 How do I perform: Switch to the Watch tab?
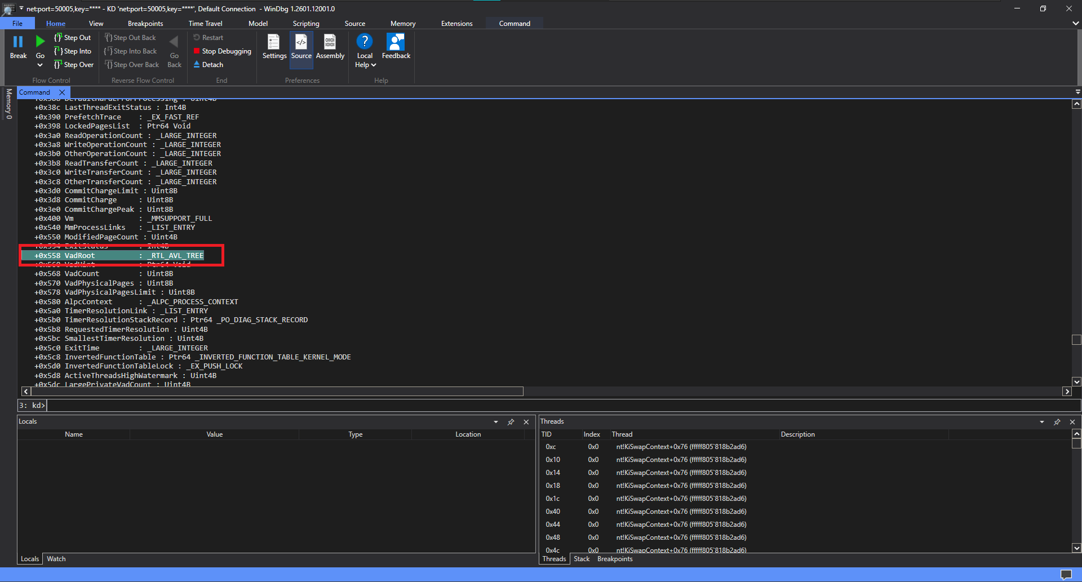click(x=56, y=558)
